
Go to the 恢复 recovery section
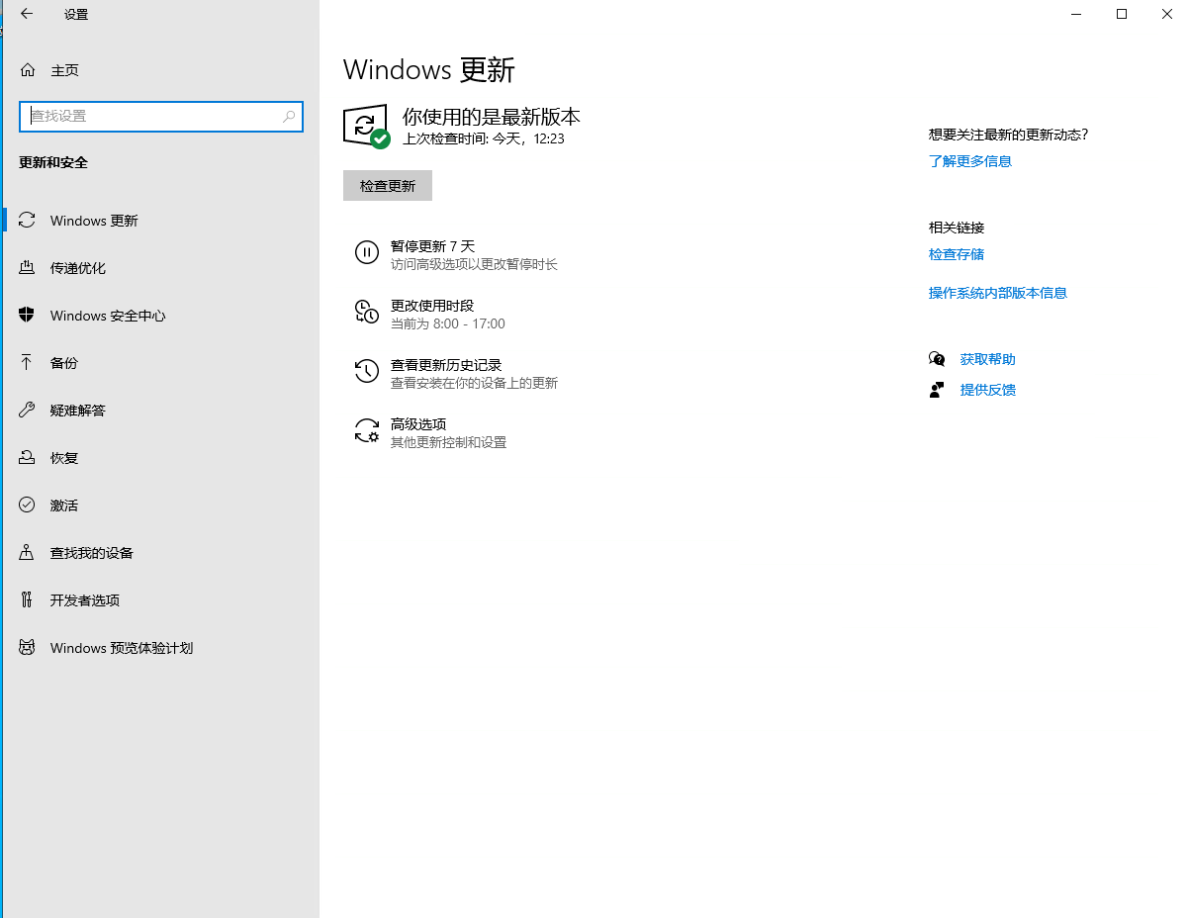coord(161,458)
